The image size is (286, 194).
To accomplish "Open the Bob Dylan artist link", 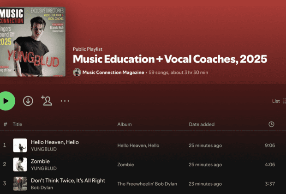I will click(x=42, y=188).
